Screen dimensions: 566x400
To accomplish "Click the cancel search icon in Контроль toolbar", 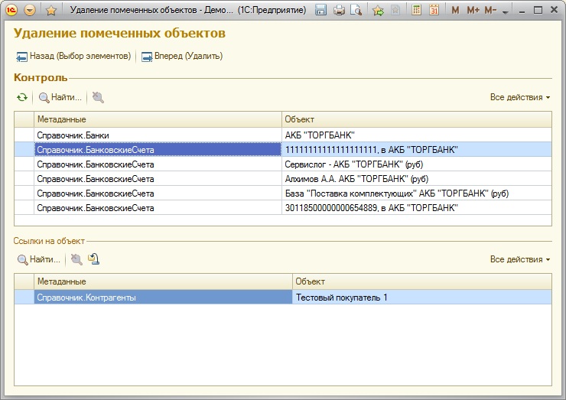I will point(98,98).
